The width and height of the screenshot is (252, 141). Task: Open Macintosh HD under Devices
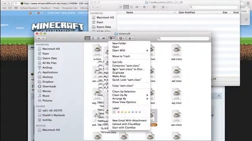[49, 130]
